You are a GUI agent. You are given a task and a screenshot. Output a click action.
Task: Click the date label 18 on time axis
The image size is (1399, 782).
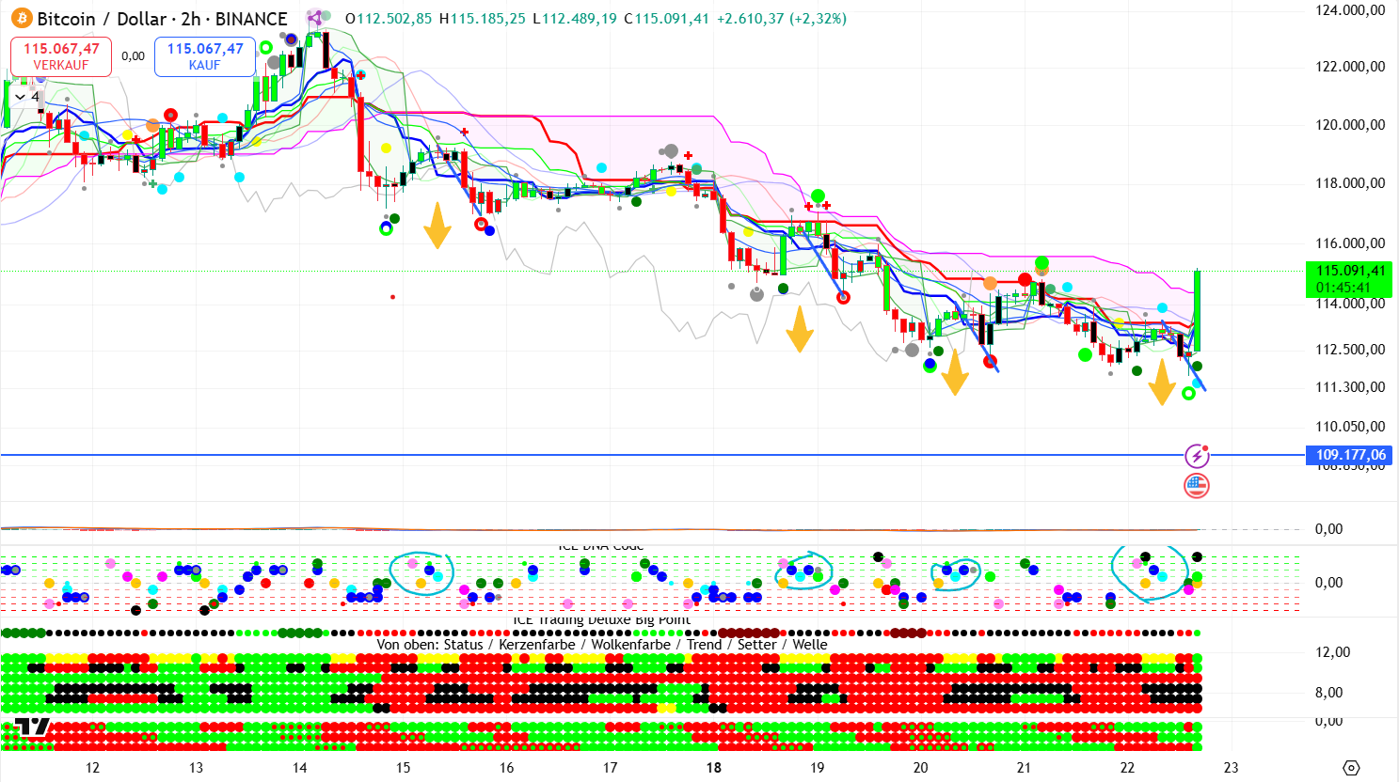[x=714, y=767]
